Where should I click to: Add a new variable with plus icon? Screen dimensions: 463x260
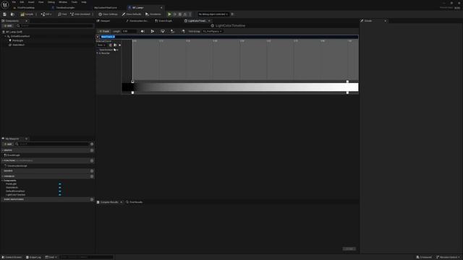(x=92, y=176)
